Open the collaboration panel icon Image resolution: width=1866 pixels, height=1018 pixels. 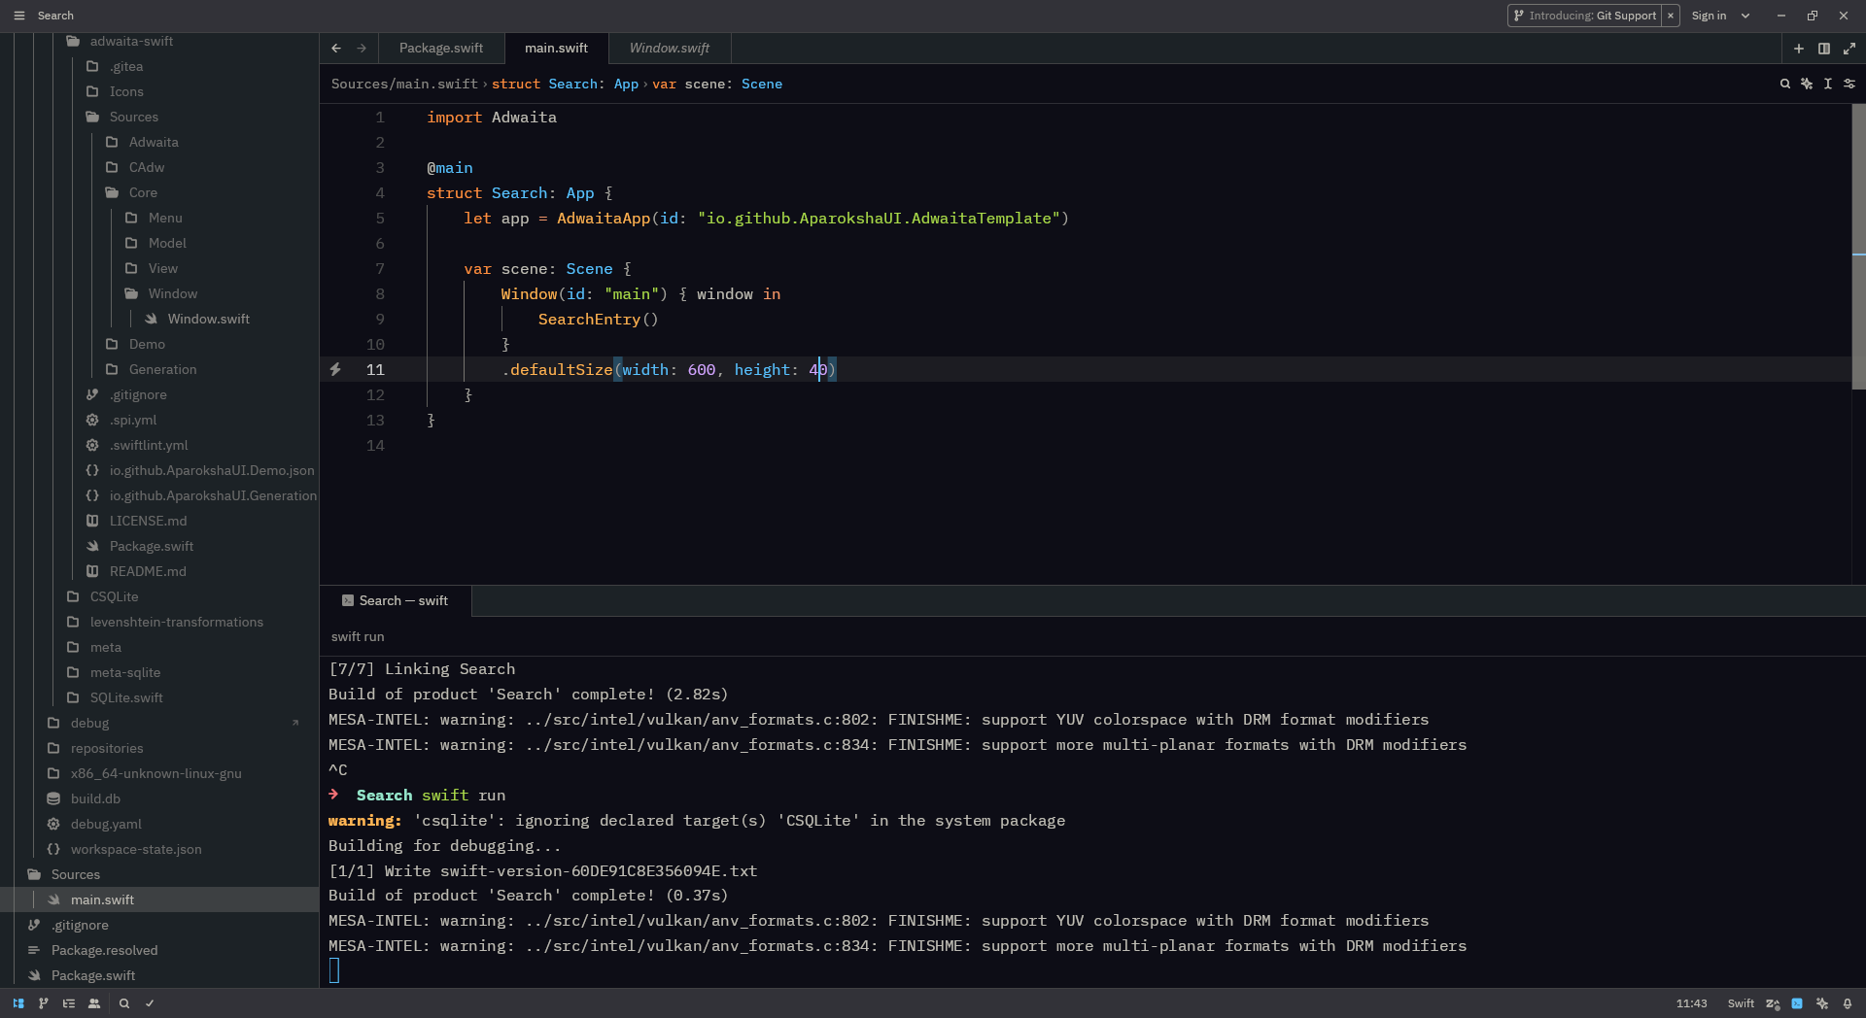tap(94, 1003)
